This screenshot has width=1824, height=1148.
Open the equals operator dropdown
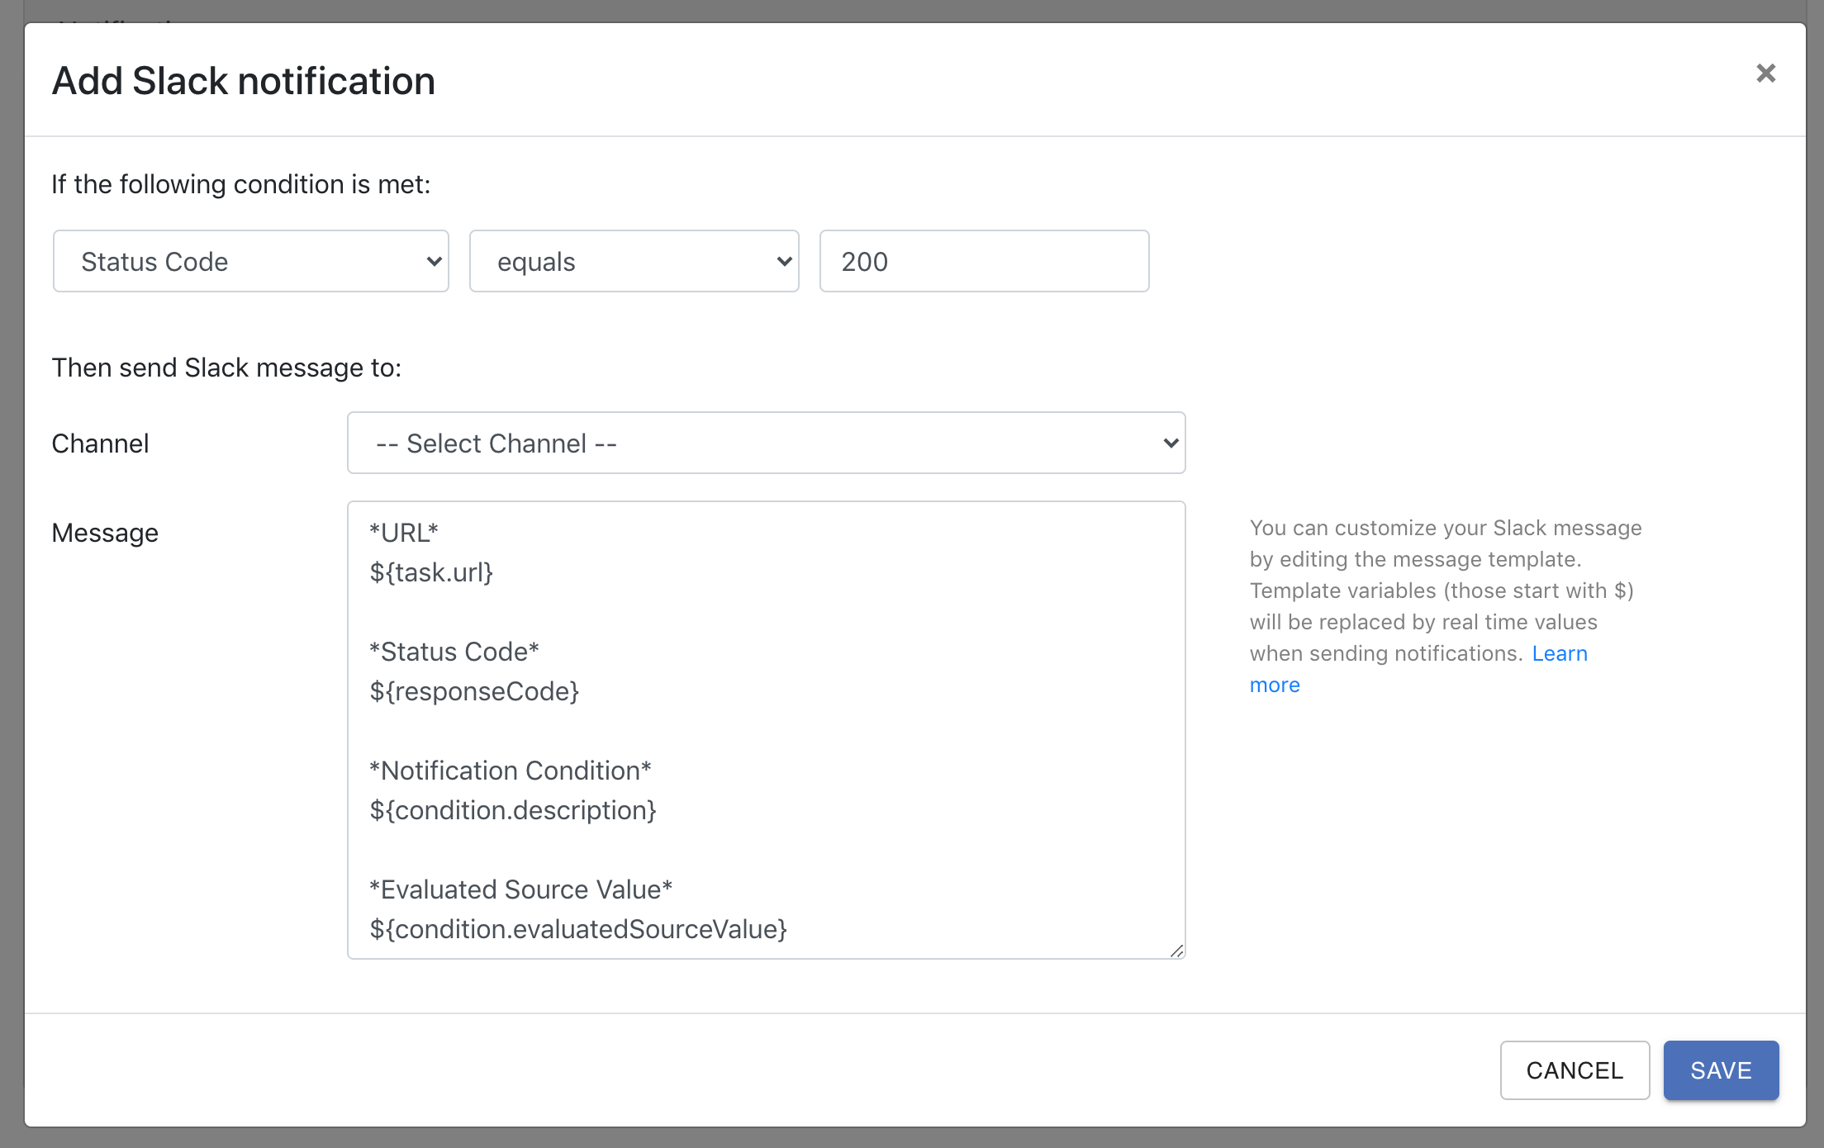(x=634, y=261)
